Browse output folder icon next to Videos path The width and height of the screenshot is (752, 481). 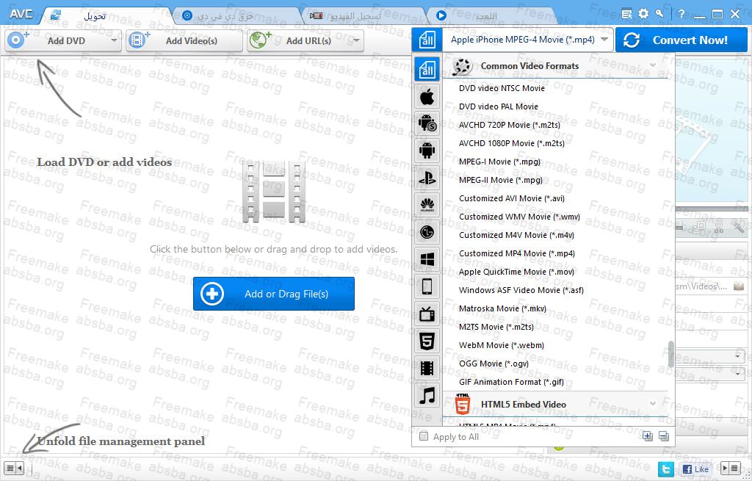[739, 286]
